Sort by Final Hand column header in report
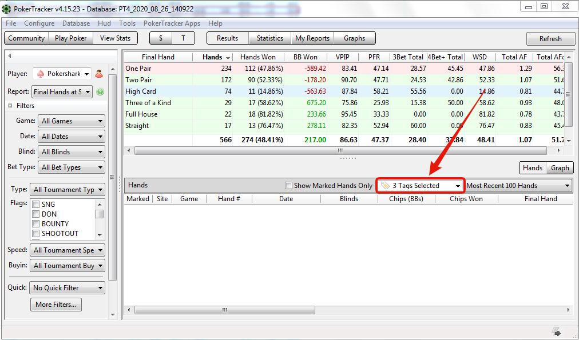This screenshot has width=579, height=340. click(158, 57)
